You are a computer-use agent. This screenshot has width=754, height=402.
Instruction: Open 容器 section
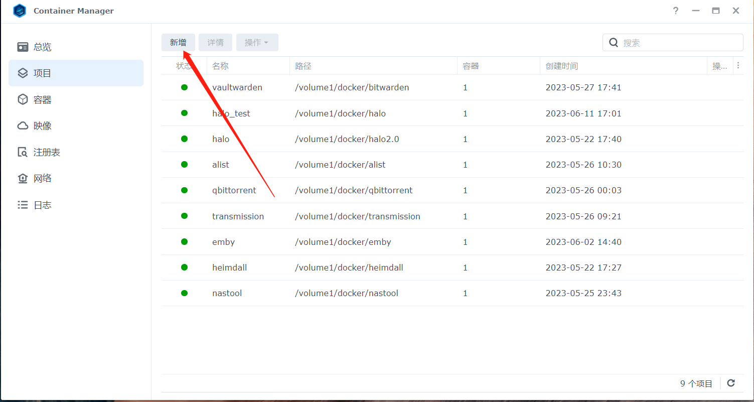[x=76, y=99]
